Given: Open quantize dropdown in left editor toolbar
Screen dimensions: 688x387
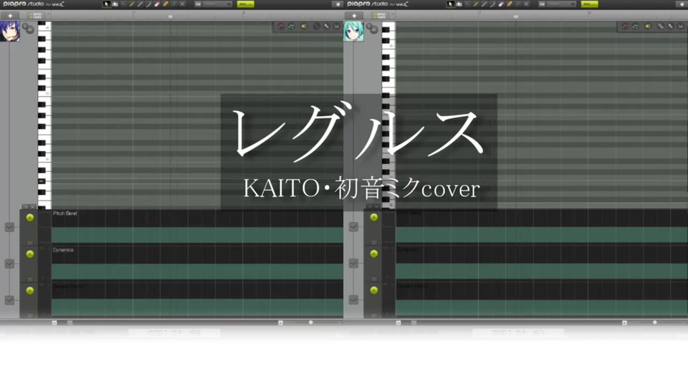Looking at the screenshot, I should point(217,4).
